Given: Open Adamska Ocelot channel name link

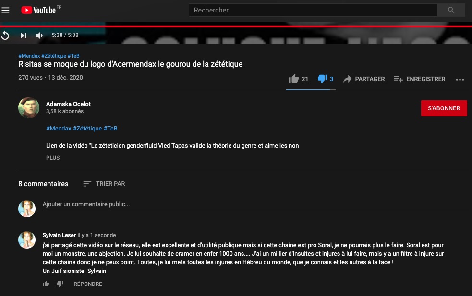Looking at the screenshot, I should tap(68, 104).
